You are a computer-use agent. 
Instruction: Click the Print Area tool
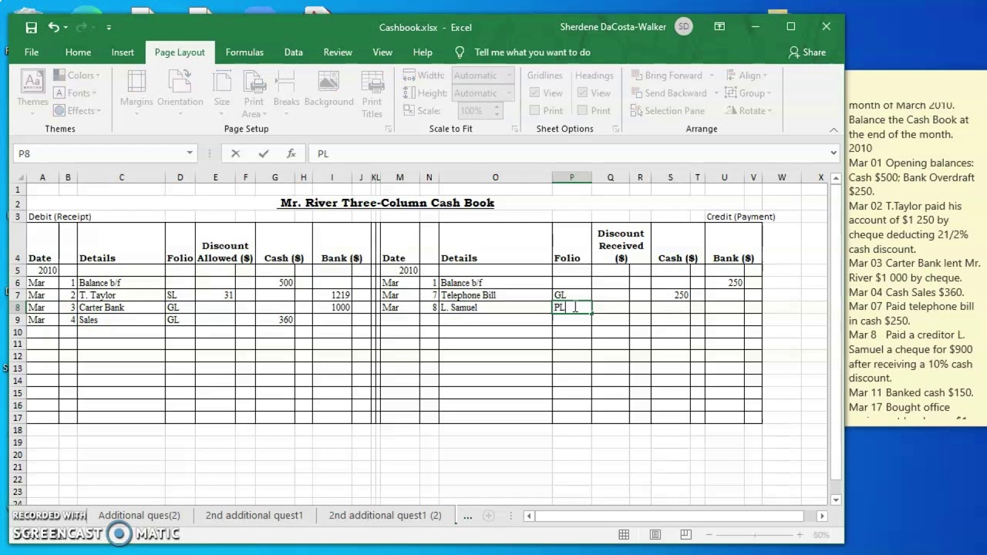(254, 92)
